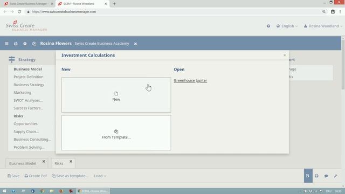Image resolution: width=345 pixels, height=194 pixels.
Task: Open browser three-dot menu
Action: [340, 12]
